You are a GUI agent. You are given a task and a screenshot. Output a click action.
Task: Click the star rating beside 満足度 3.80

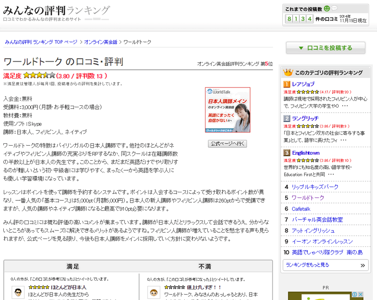(x=40, y=76)
